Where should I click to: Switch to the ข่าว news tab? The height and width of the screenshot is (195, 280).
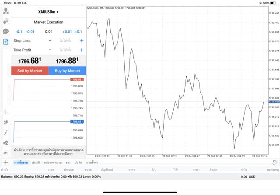67,162
